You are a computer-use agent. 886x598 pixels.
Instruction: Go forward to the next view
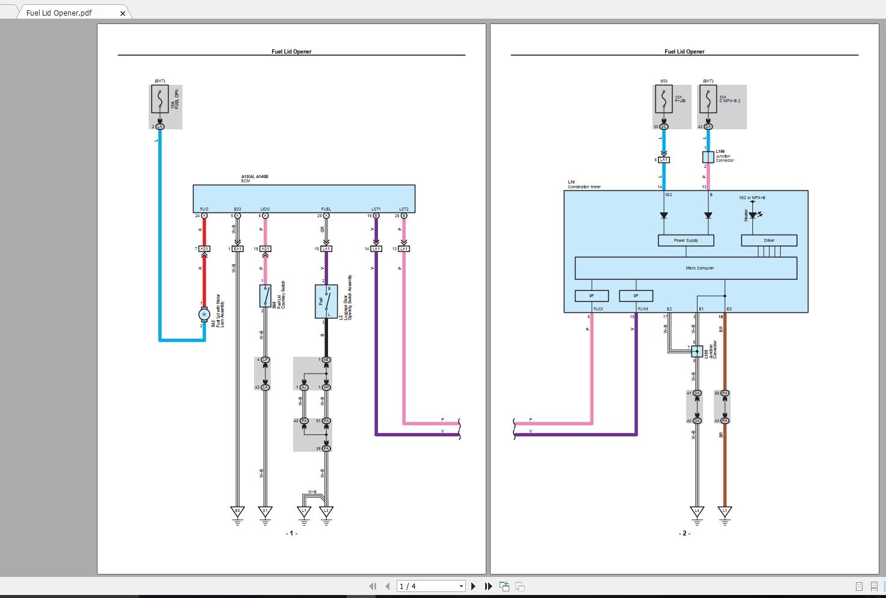pyautogui.click(x=519, y=585)
